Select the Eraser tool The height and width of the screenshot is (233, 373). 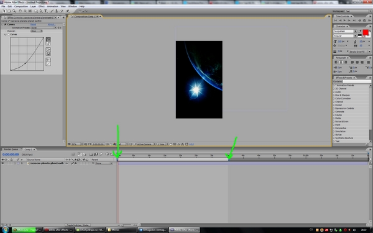[x=62, y=11]
